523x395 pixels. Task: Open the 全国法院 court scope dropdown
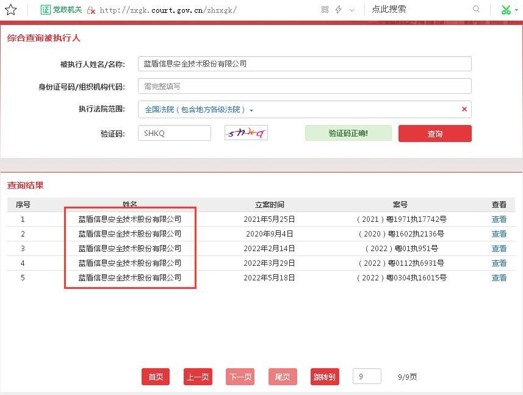(199, 110)
